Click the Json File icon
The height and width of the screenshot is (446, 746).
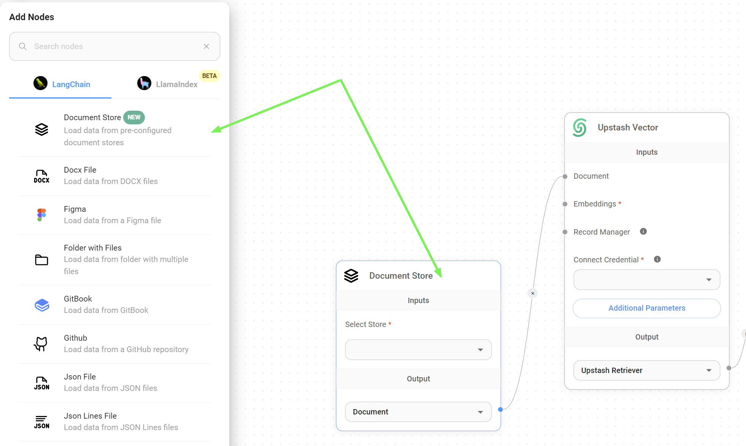coord(41,383)
